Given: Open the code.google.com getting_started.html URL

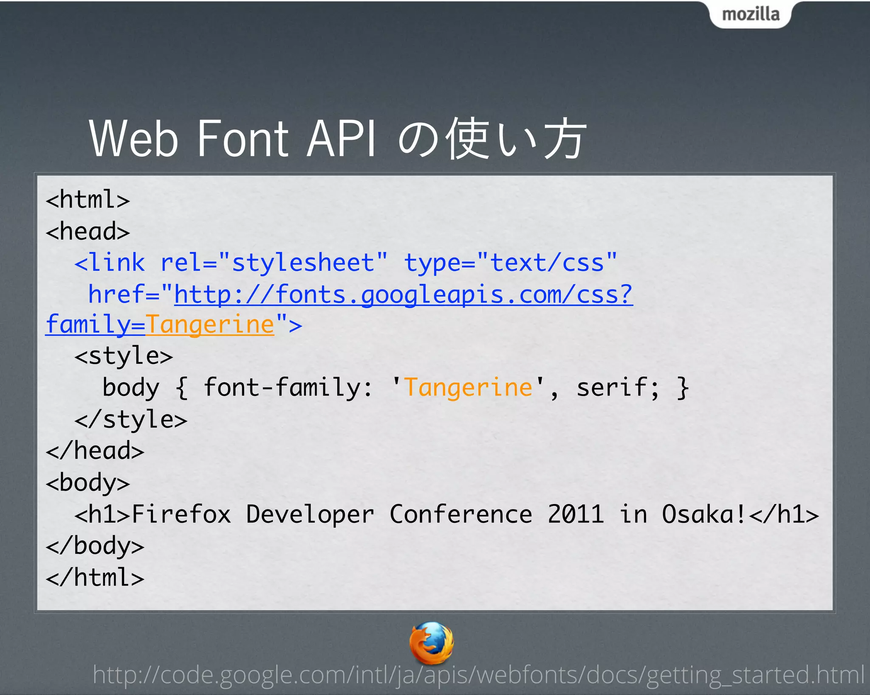Looking at the screenshot, I should (x=478, y=675).
